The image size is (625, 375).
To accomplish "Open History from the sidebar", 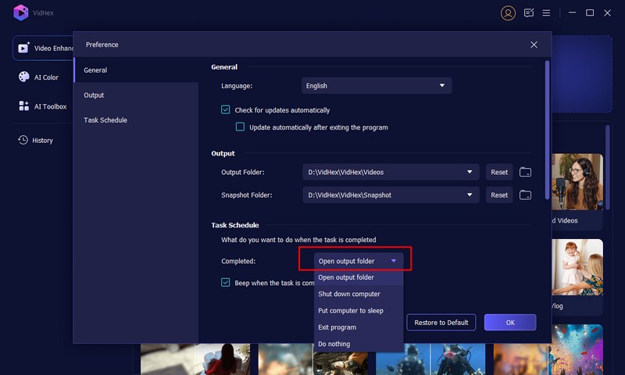I will (x=36, y=141).
